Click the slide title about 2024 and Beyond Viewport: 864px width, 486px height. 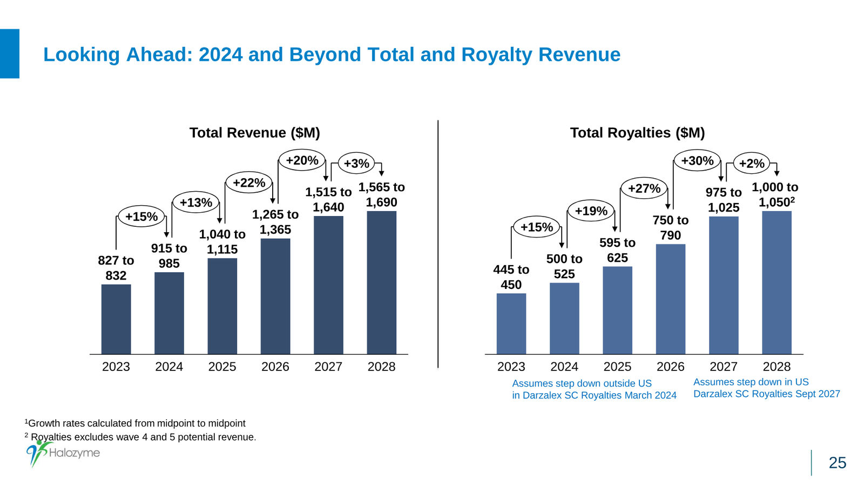(332, 55)
